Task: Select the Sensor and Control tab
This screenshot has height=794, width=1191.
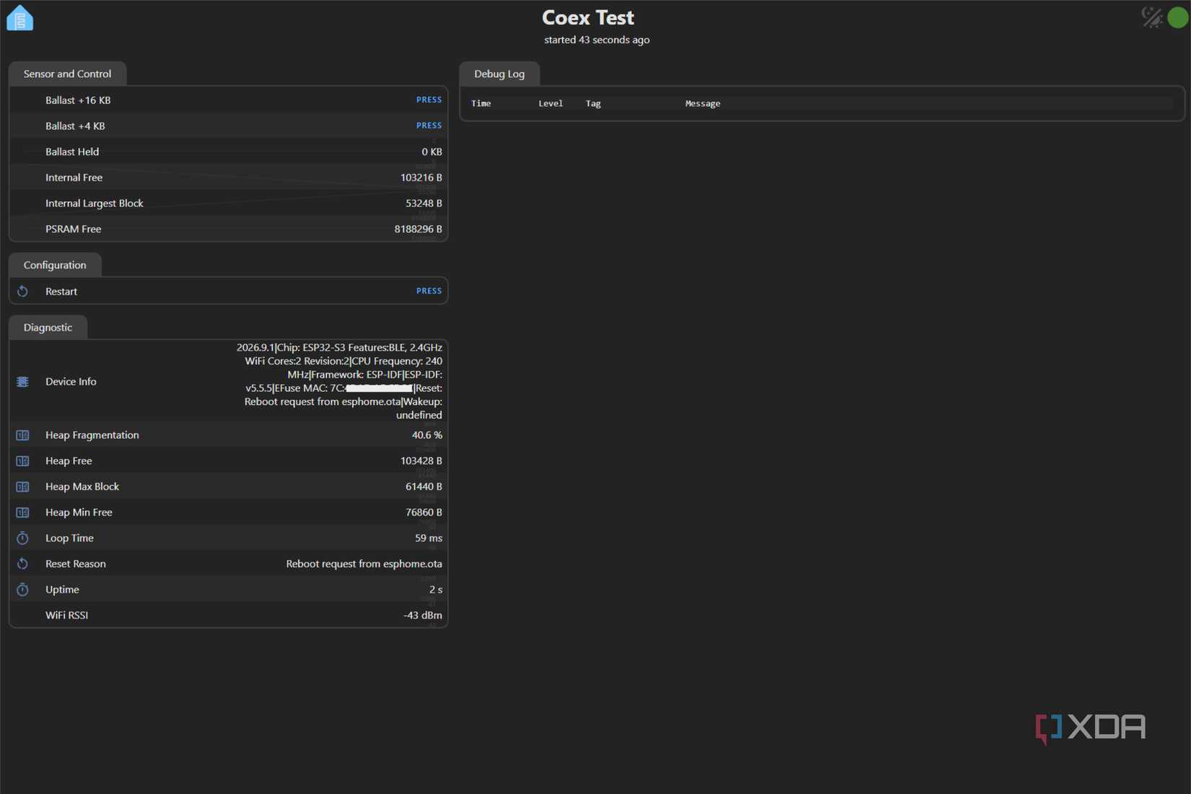Action: click(67, 74)
